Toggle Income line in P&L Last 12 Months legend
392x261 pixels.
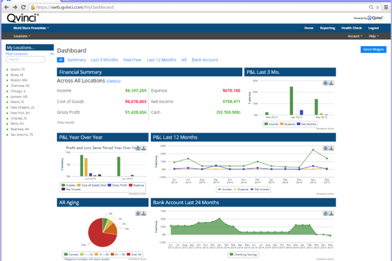(224, 189)
